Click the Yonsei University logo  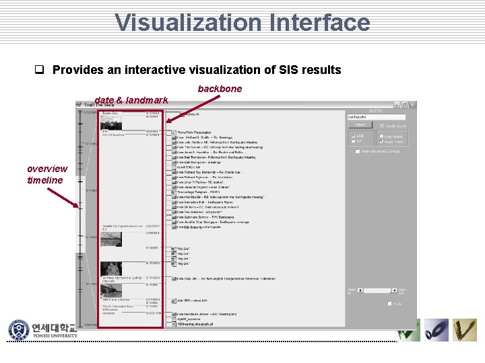click(x=42, y=330)
